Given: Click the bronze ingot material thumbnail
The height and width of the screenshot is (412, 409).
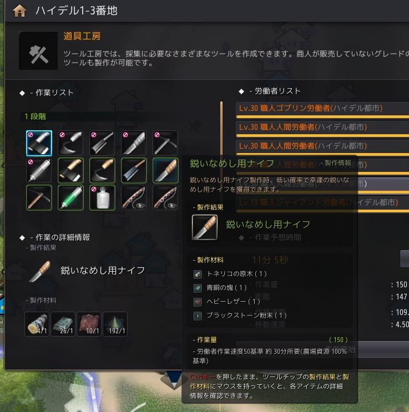Looking at the screenshot, I should 63,324.
